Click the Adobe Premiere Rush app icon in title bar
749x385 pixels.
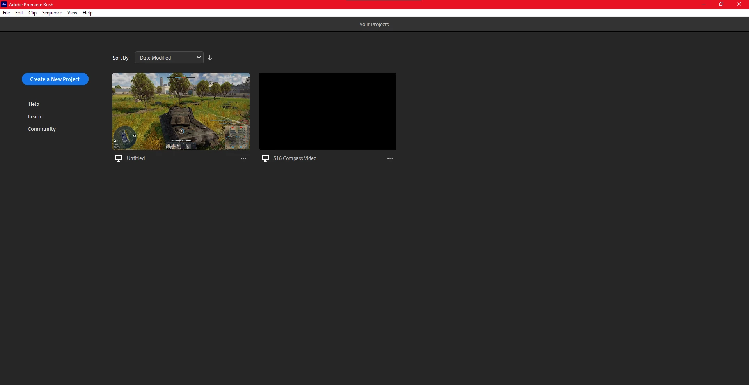(x=4, y=4)
